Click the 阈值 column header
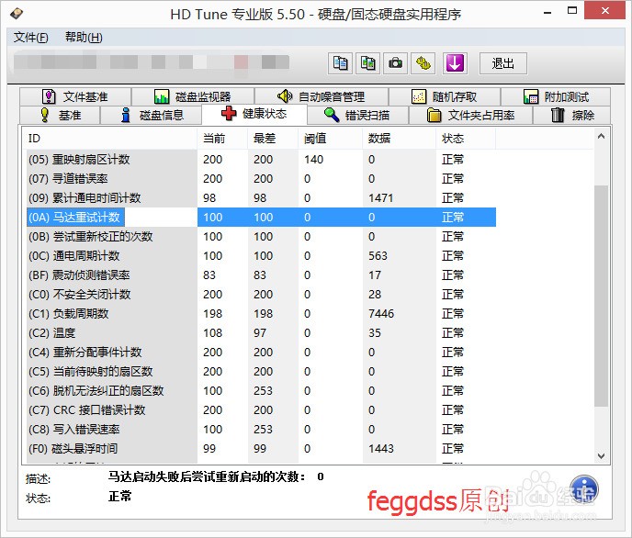This screenshot has height=538, width=632. pyautogui.click(x=330, y=139)
